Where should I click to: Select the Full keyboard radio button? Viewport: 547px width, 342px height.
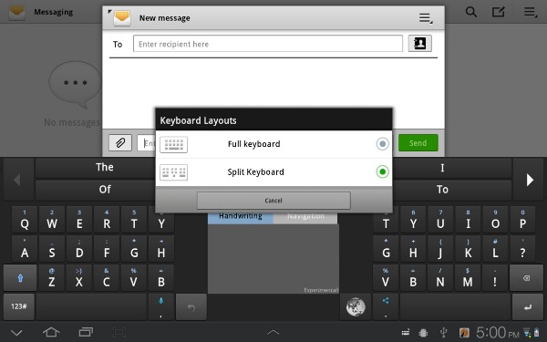pos(382,144)
